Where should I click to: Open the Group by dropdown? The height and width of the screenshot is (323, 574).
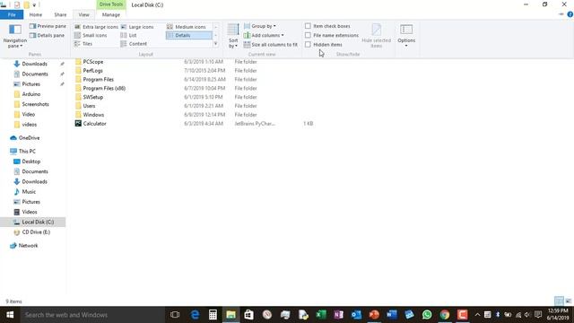260,26
